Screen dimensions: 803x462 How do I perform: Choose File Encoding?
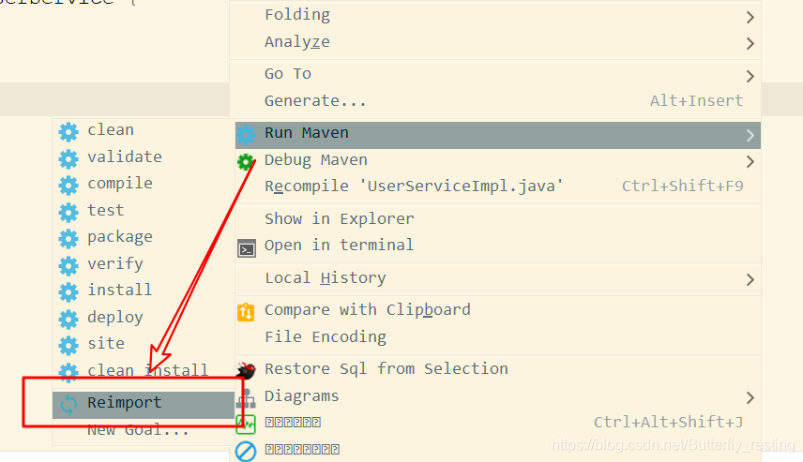click(x=498, y=337)
